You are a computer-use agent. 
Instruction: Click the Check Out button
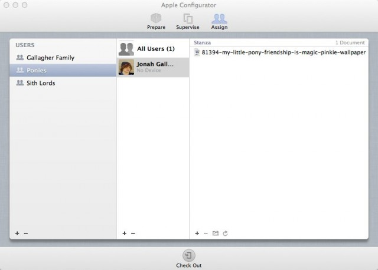(x=188, y=258)
